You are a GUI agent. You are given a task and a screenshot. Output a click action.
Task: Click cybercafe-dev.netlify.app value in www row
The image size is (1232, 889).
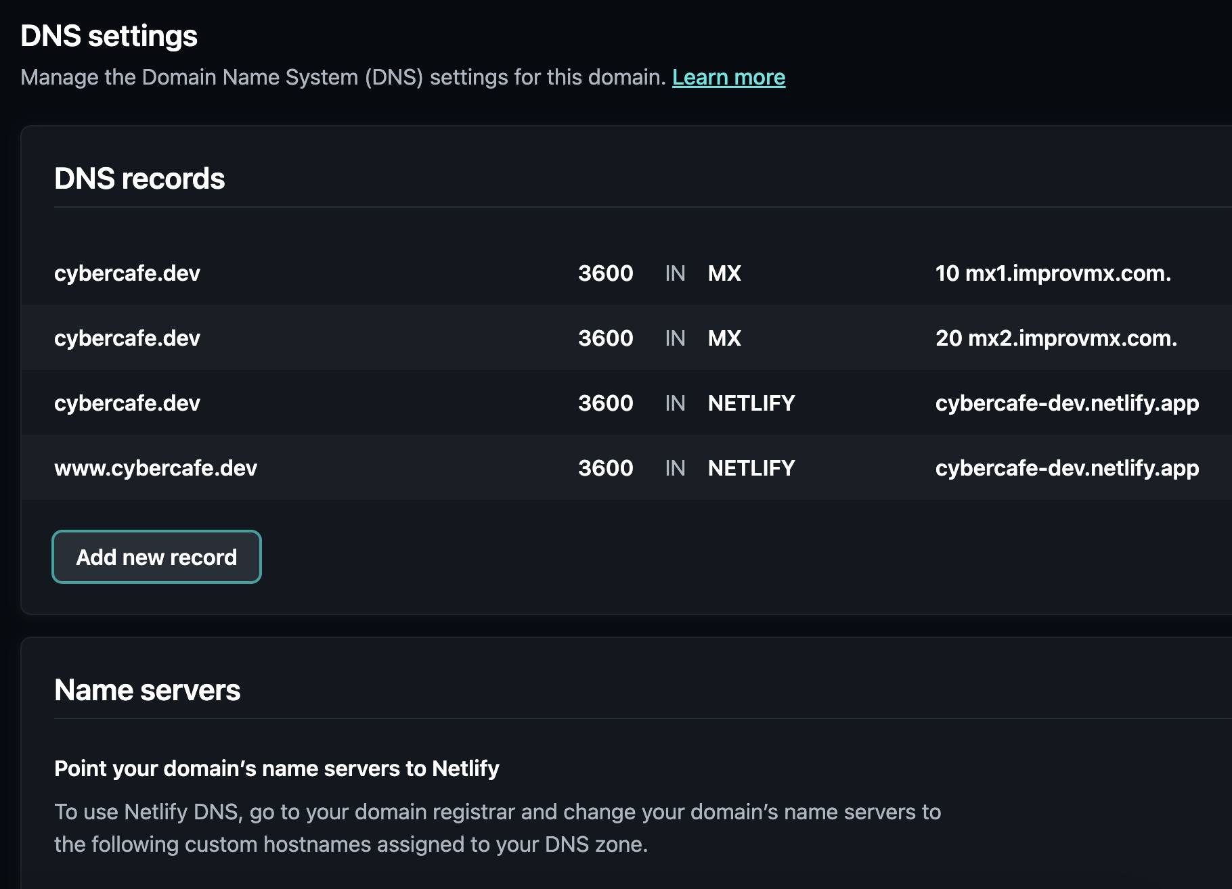coord(1067,468)
